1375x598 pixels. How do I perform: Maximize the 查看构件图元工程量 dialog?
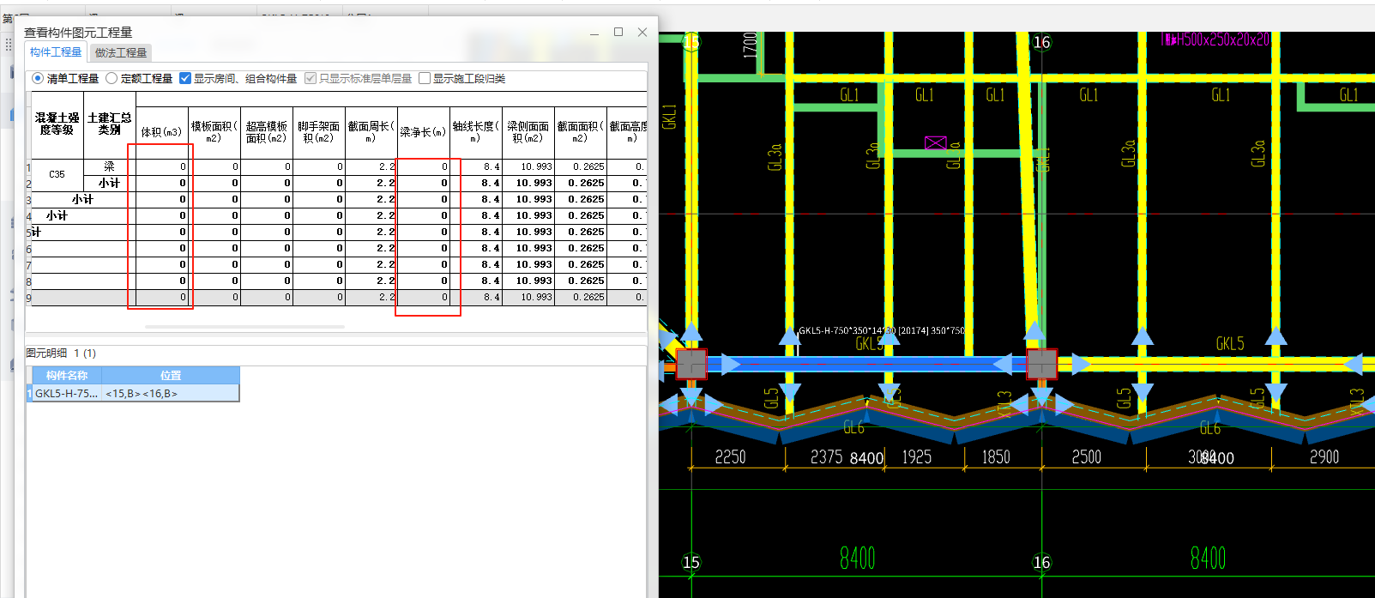tap(618, 32)
